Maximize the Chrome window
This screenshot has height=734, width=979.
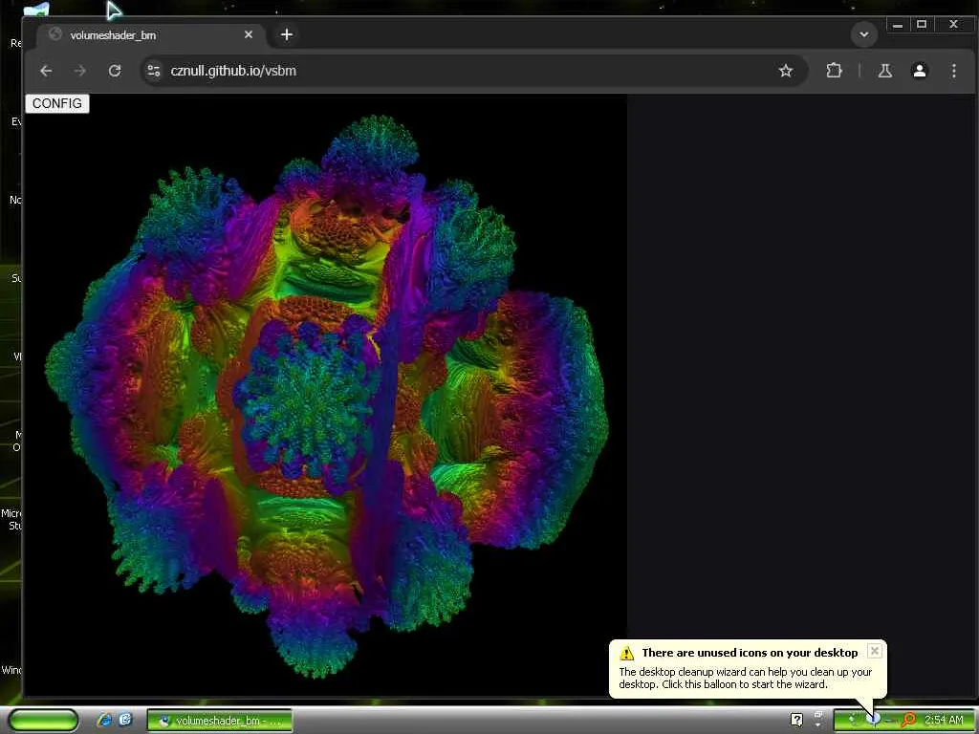click(x=922, y=24)
